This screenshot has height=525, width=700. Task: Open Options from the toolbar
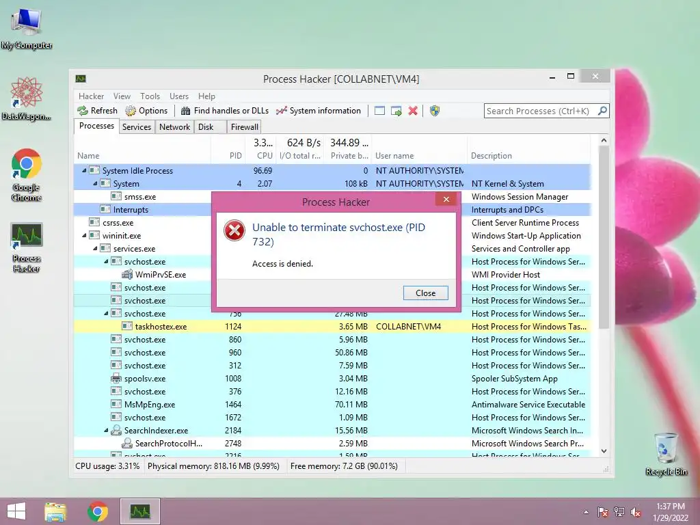[146, 111]
